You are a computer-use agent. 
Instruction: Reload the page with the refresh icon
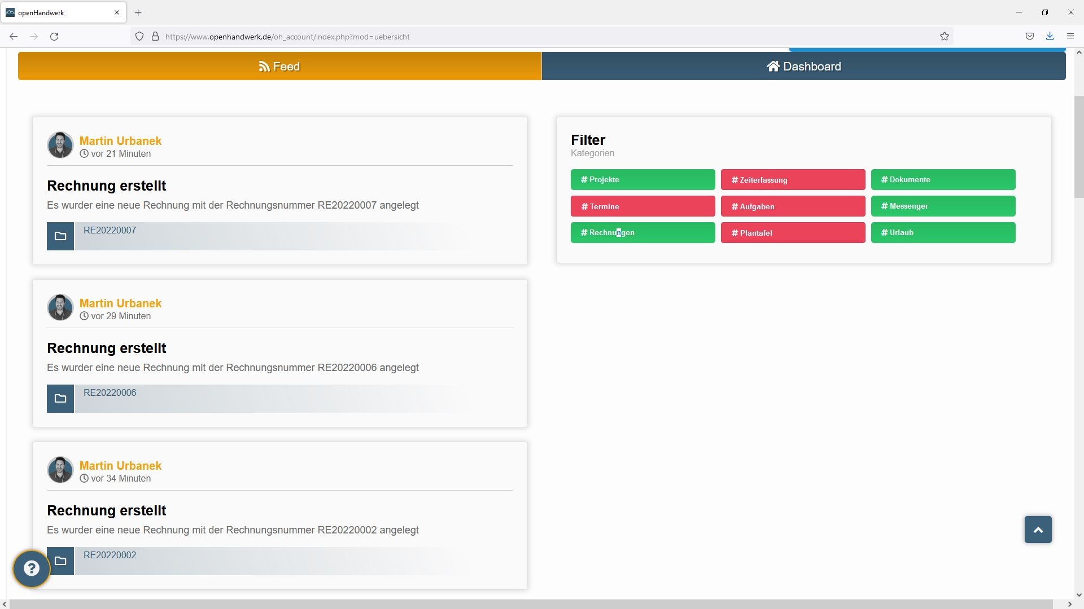coord(54,37)
